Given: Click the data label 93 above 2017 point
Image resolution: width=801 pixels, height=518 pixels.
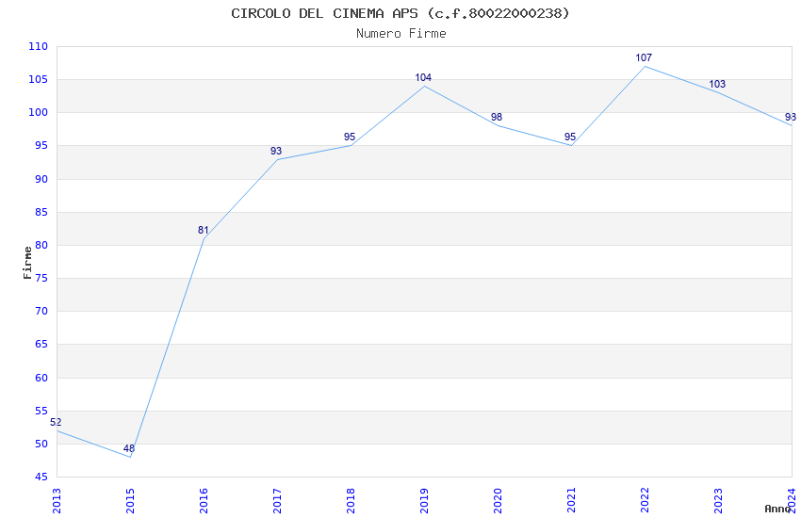Looking at the screenshot, I should pyautogui.click(x=276, y=151).
